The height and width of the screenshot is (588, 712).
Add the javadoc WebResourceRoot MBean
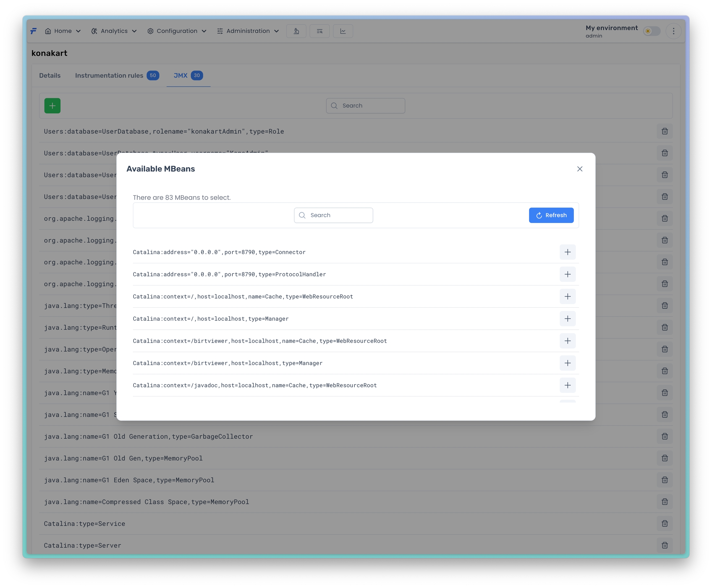(567, 385)
